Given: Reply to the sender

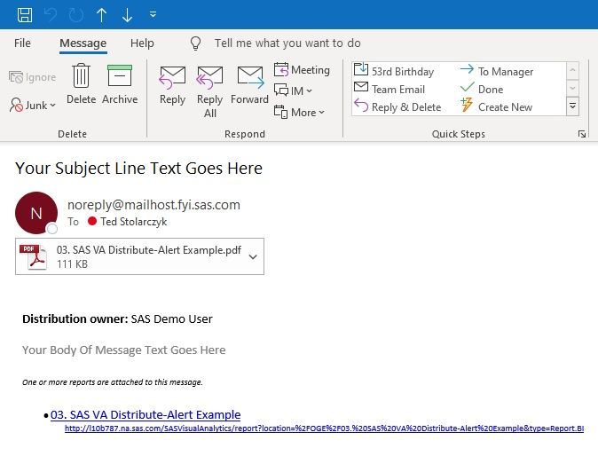Looking at the screenshot, I should (x=172, y=85).
